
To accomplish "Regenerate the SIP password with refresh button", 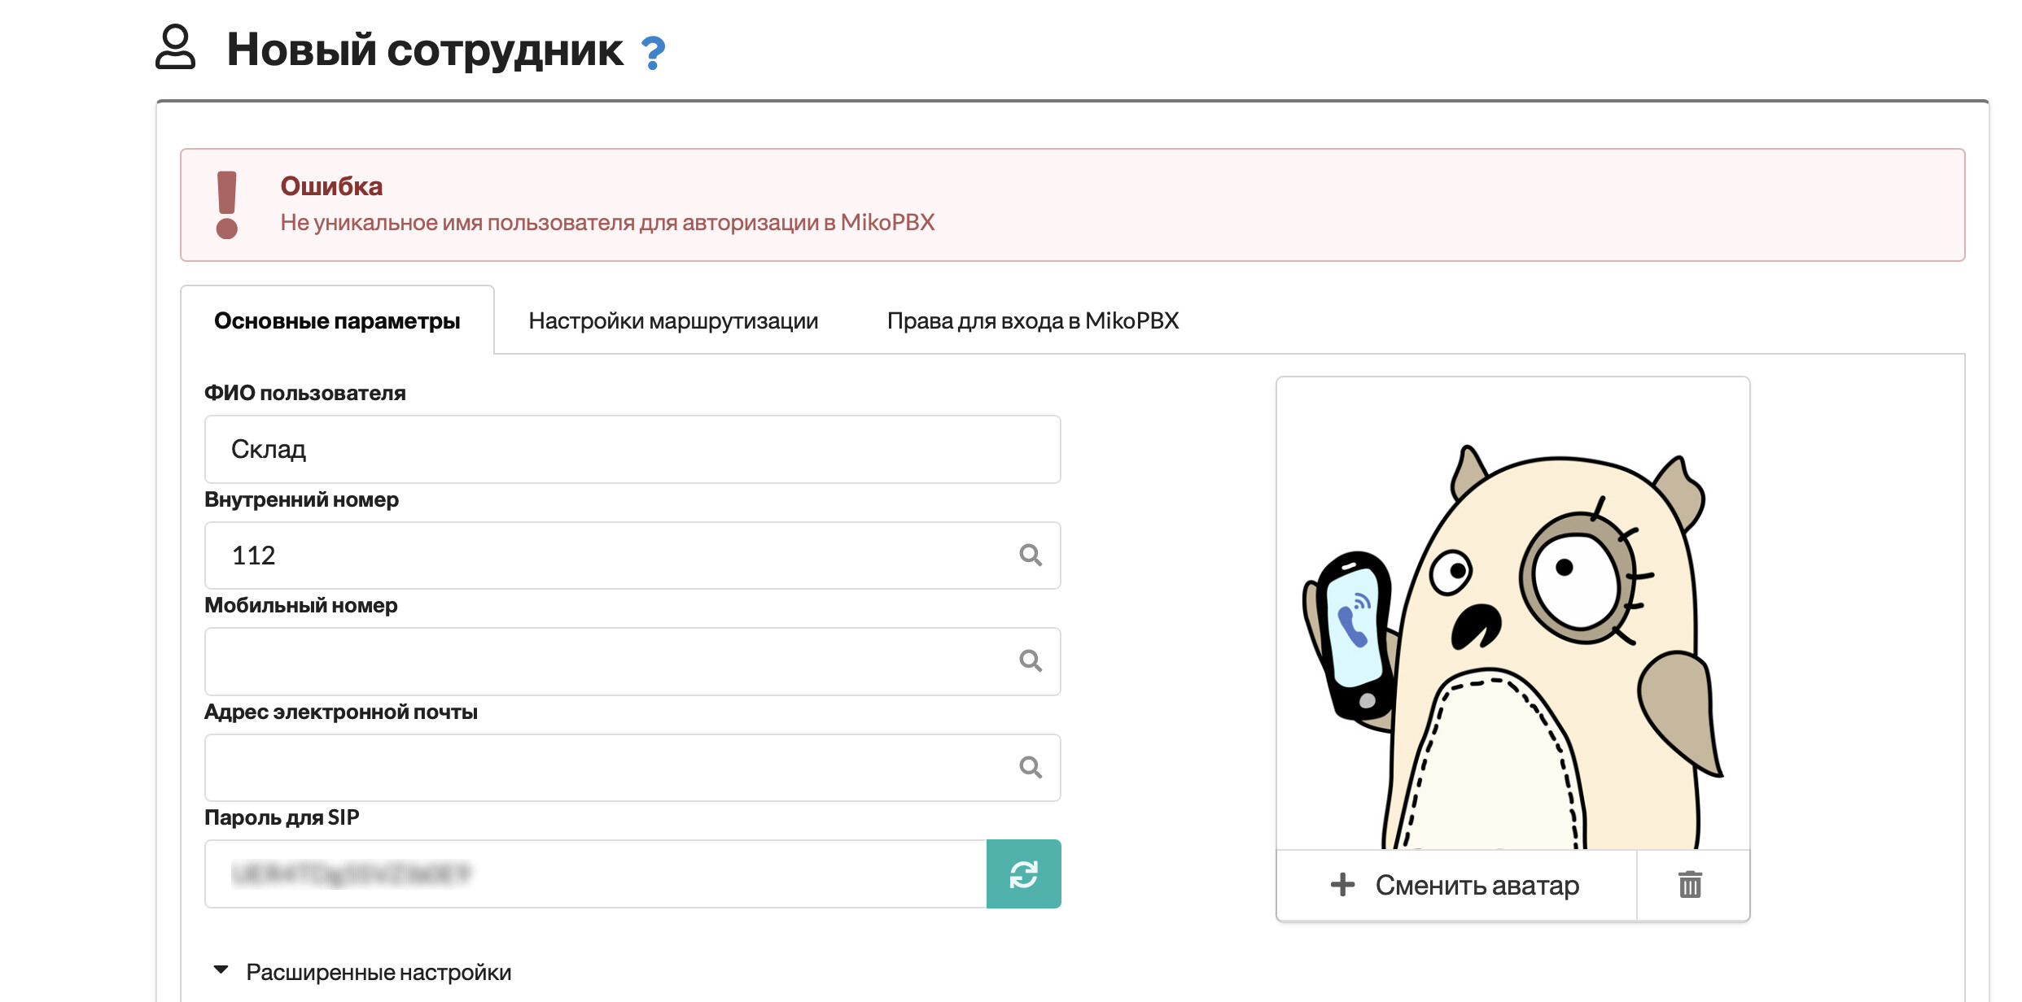I will [1023, 874].
